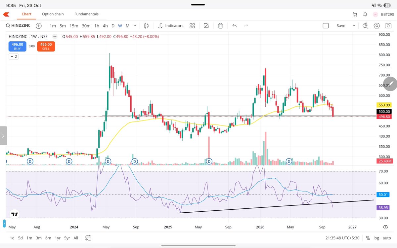Select the 1yr range
The height and width of the screenshot is (248, 397).
[x=58, y=238]
